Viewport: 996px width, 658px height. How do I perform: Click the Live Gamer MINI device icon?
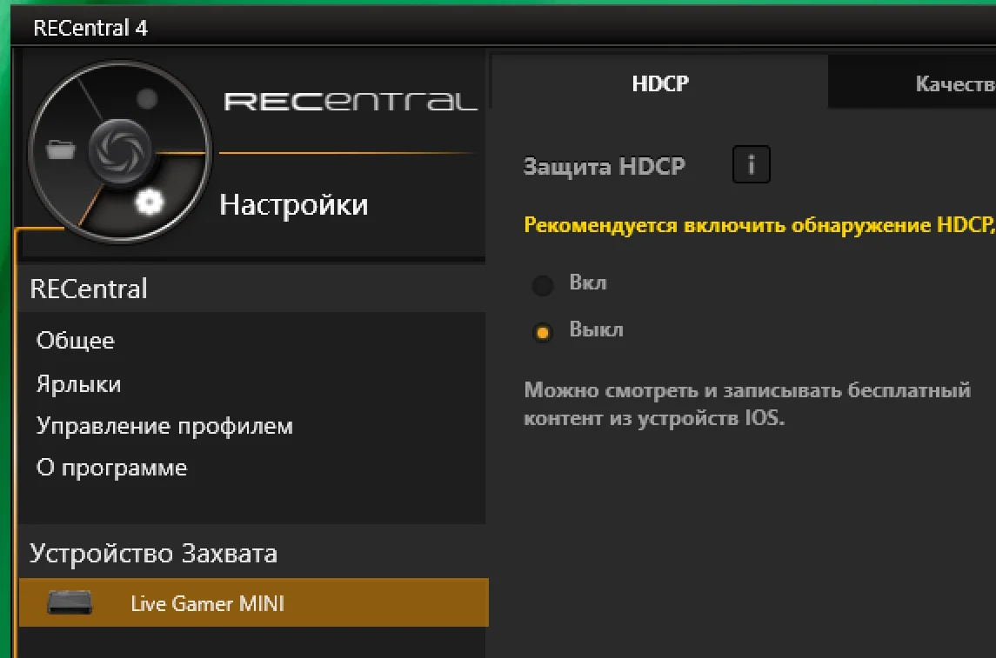click(70, 602)
